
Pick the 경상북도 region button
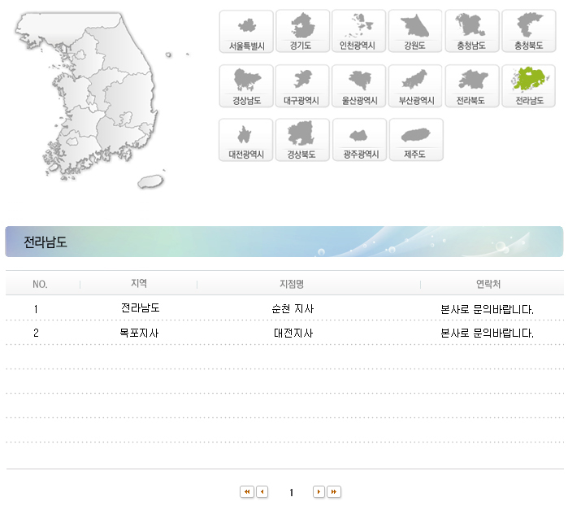point(302,140)
